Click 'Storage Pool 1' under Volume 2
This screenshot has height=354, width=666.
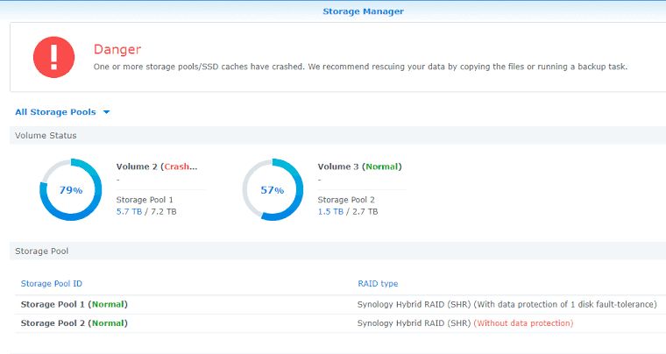coord(145,200)
